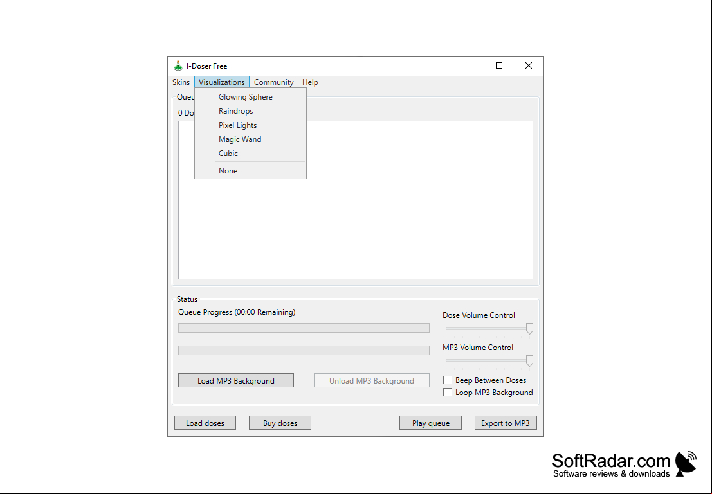Click the Load MP3 Background button
The height and width of the screenshot is (494, 712).
pyautogui.click(x=236, y=380)
